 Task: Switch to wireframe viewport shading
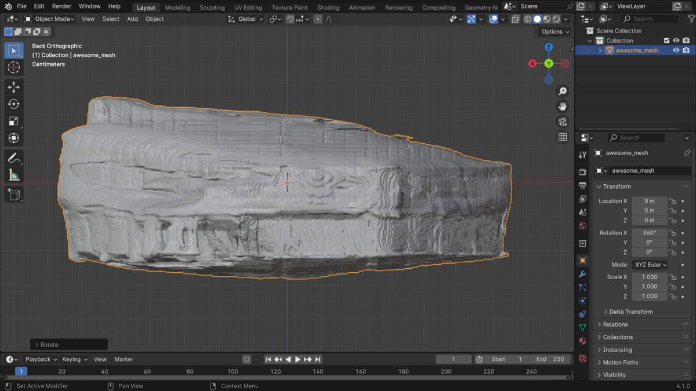coord(528,19)
